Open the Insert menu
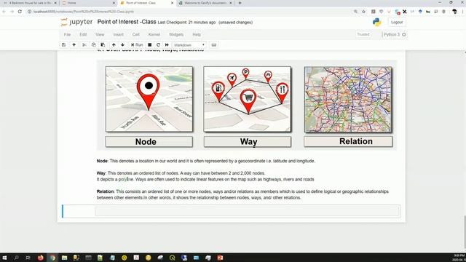466x262 pixels. coord(119,34)
